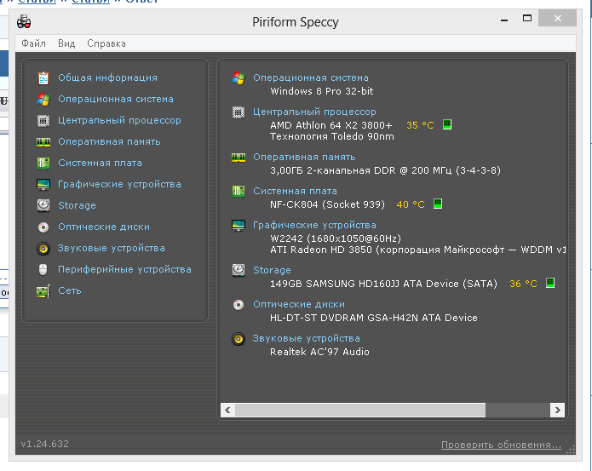The height and width of the screenshot is (471, 592).
Task: Click version number v1.24.632
Action: tap(45, 445)
